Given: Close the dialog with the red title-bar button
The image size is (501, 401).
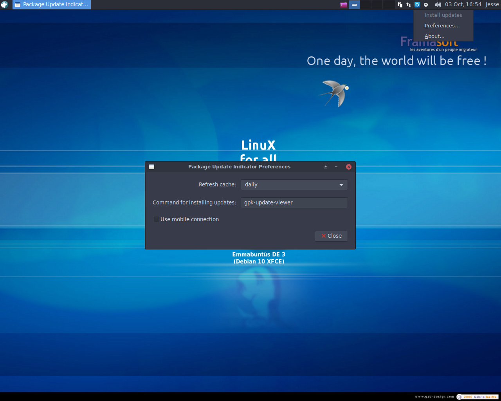Looking at the screenshot, I should (x=349, y=167).
